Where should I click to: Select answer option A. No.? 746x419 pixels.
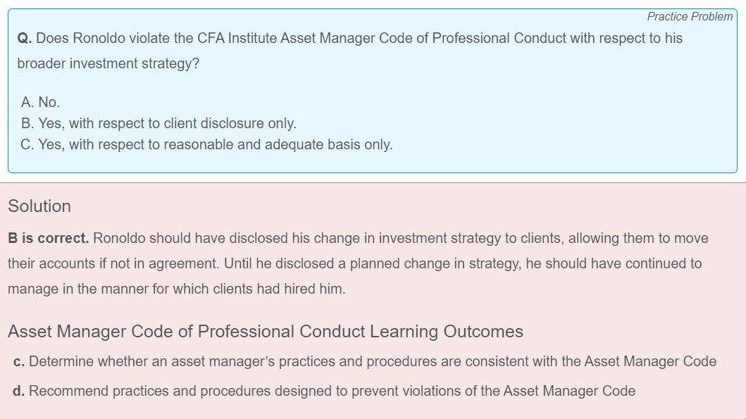point(40,102)
